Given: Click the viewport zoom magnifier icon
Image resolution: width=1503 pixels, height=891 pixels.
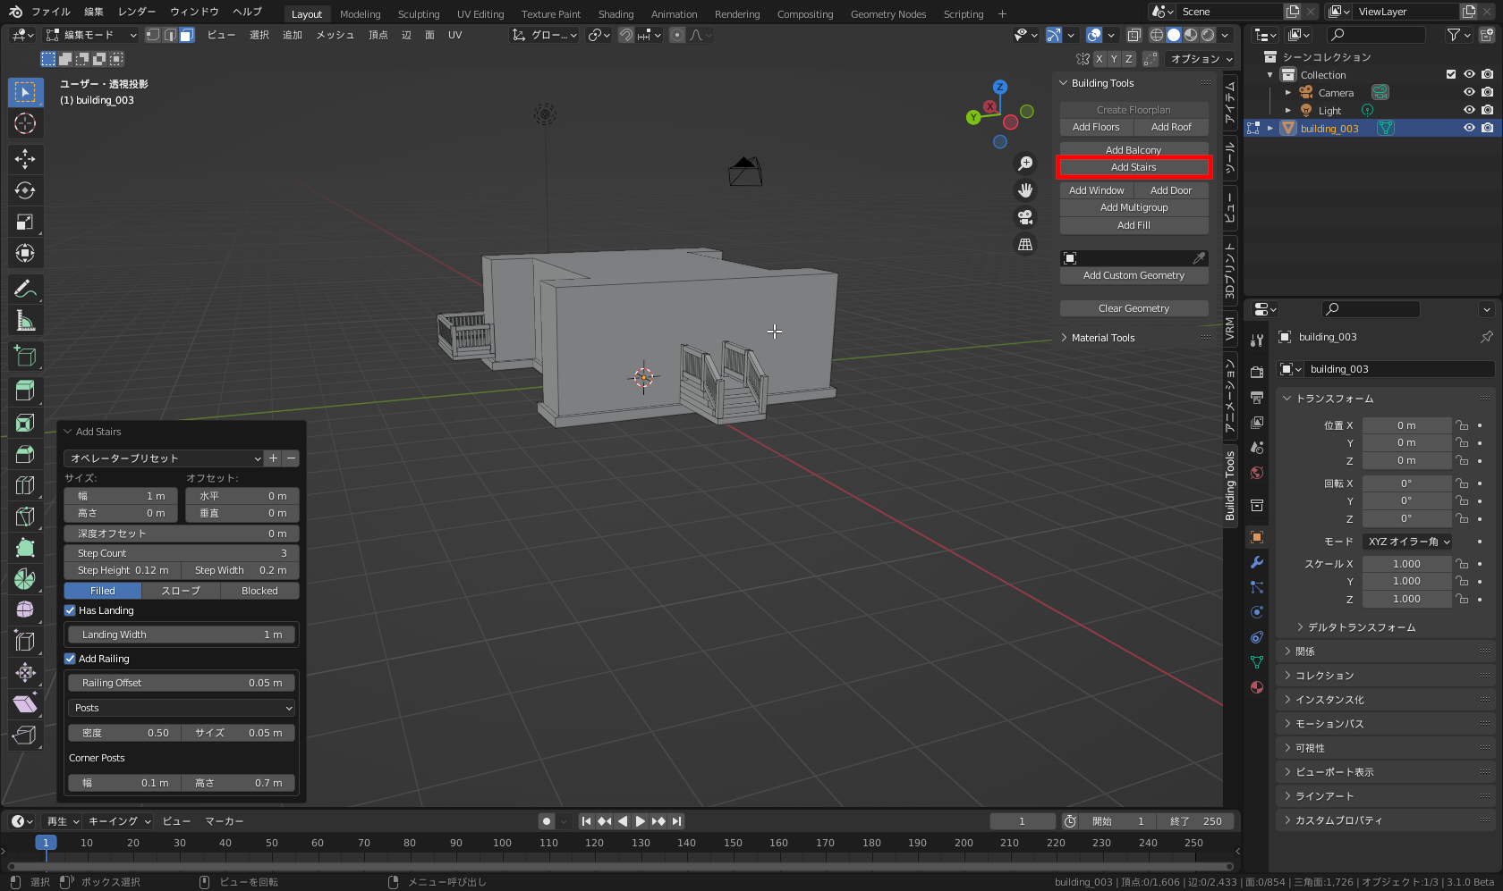Looking at the screenshot, I should [x=1025, y=164].
